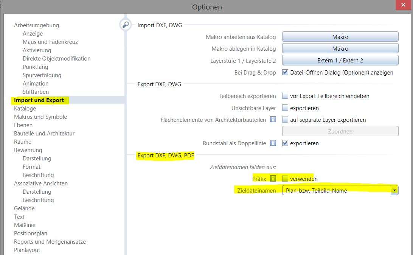
Task: Select Makros und Symbole category
Action: click(x=40, y=117)
